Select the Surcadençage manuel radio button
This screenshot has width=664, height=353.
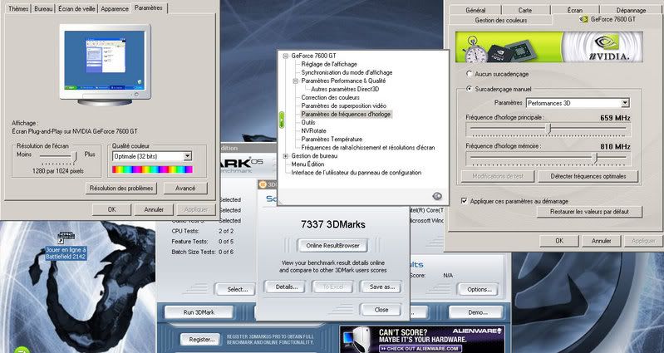469,89
